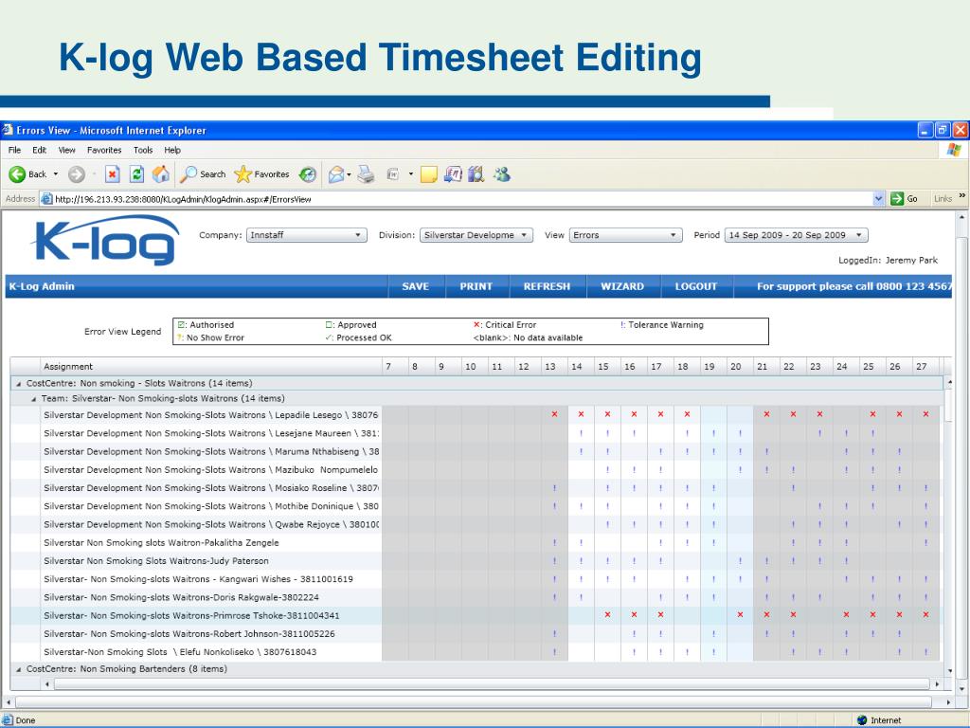970x728 pixels.
Task: Open the yellow Discuss note icon
Action: (x=429, y=174)
